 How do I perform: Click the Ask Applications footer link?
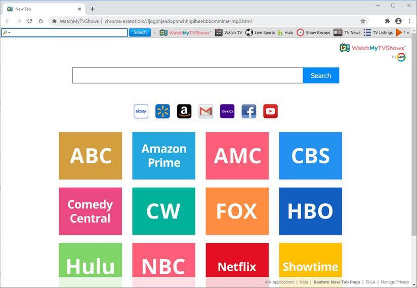[x=279, y=282]
